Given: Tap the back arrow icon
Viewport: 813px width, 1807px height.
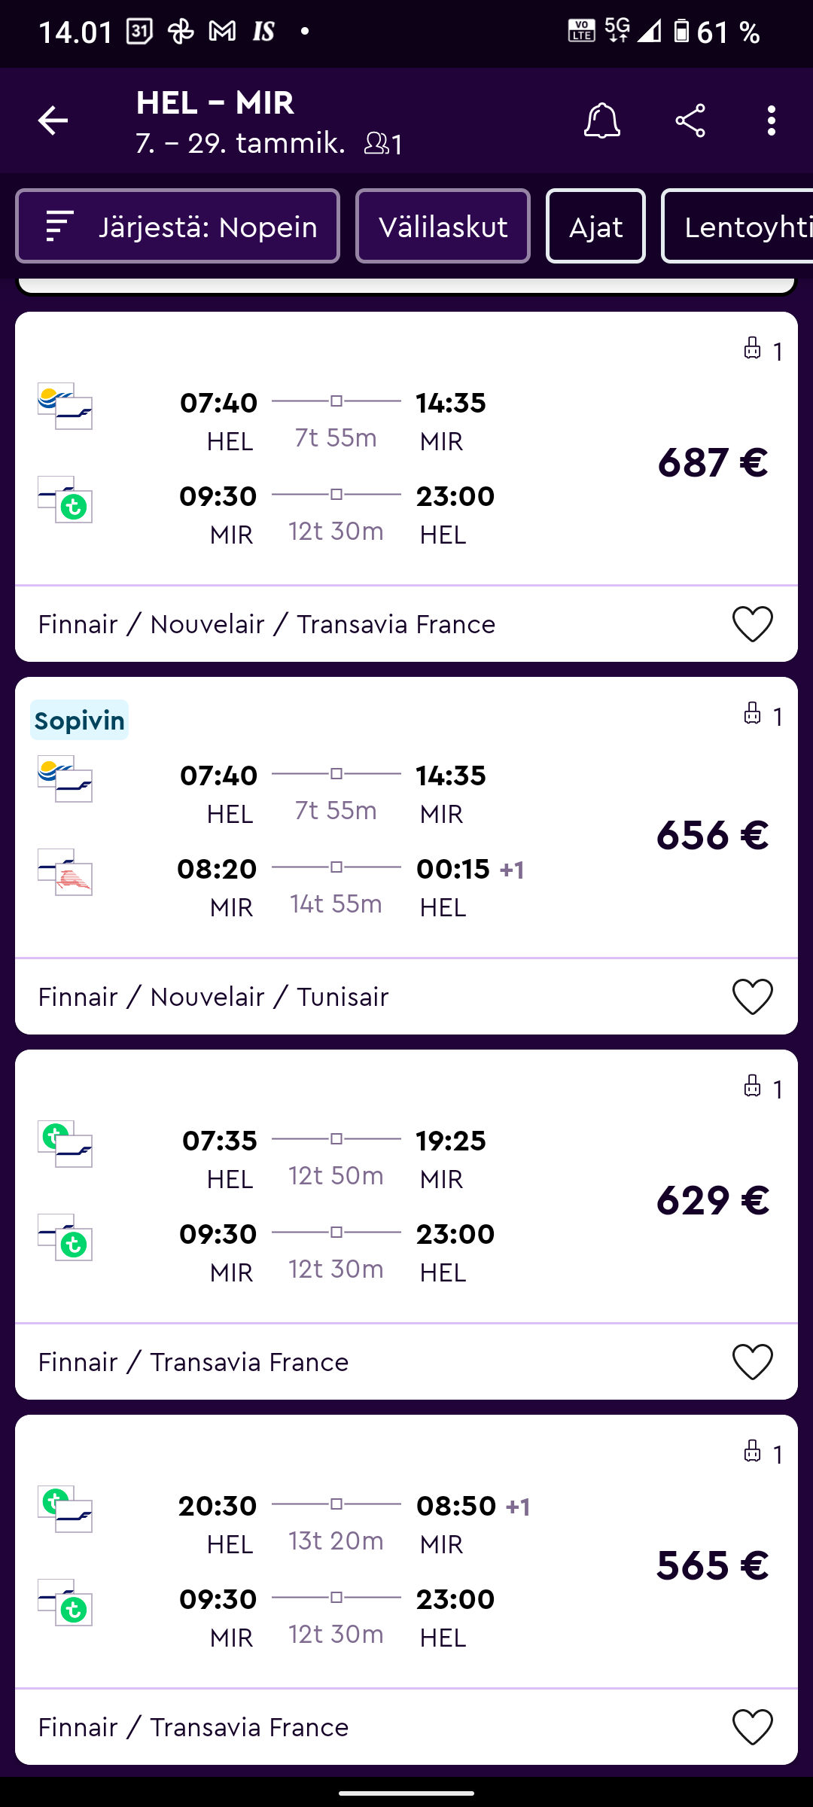Looking at the screenshot, I should tap(53, 120).
